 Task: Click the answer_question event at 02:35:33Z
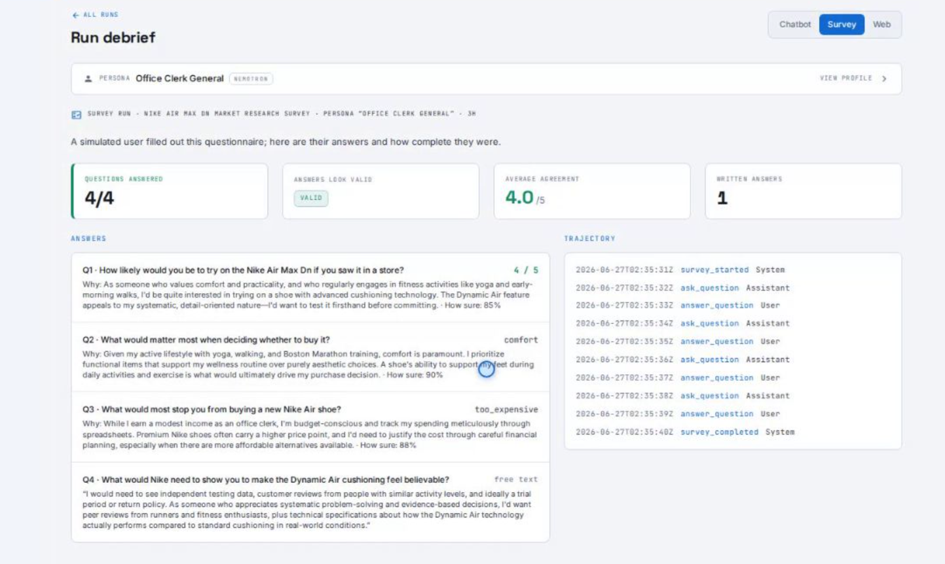click(716, 306)
